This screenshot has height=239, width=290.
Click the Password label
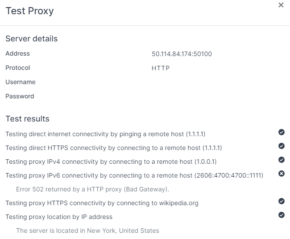[x=20, y=96]
